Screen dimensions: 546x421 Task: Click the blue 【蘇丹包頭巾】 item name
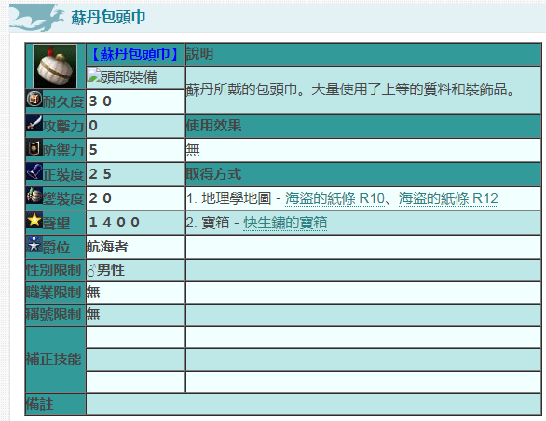click(x=135, y=54)
